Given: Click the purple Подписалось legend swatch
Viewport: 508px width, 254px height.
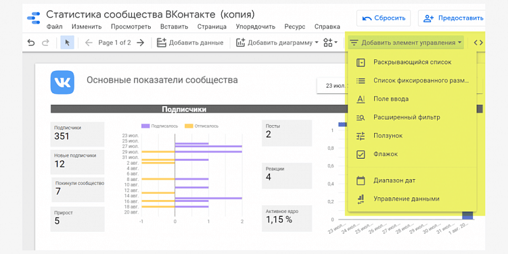Looking at the screenshot, I should [x=145, y=126].
